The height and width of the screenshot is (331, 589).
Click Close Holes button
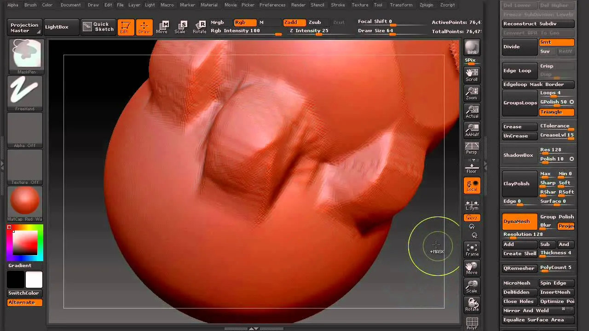tap(520, 301)
